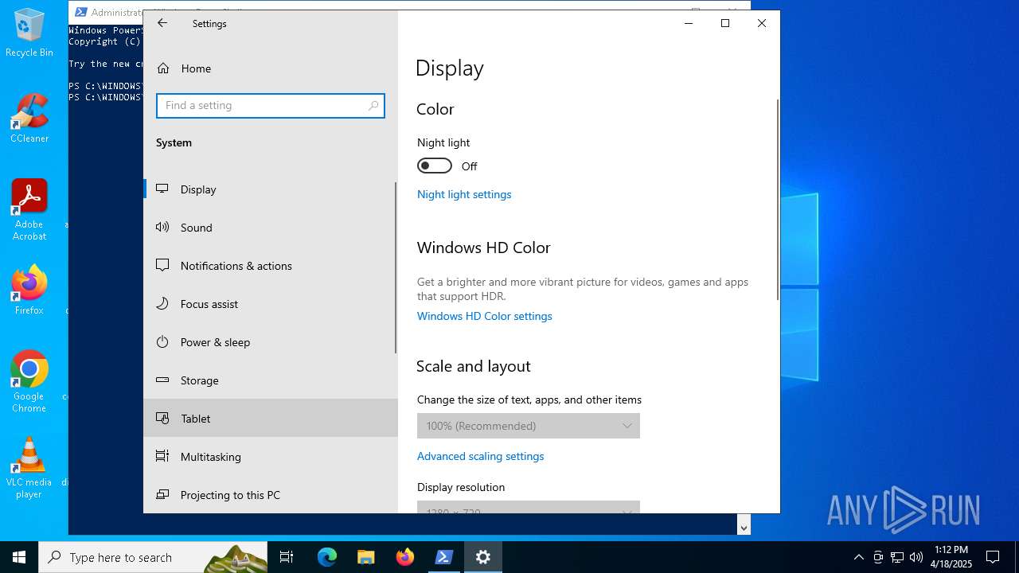Go to Focus assist settings

click(269, 304)
